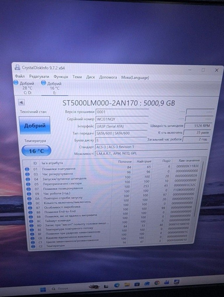
Task: Click the status icon for attribute BD
Action: (x=32, y=225)
